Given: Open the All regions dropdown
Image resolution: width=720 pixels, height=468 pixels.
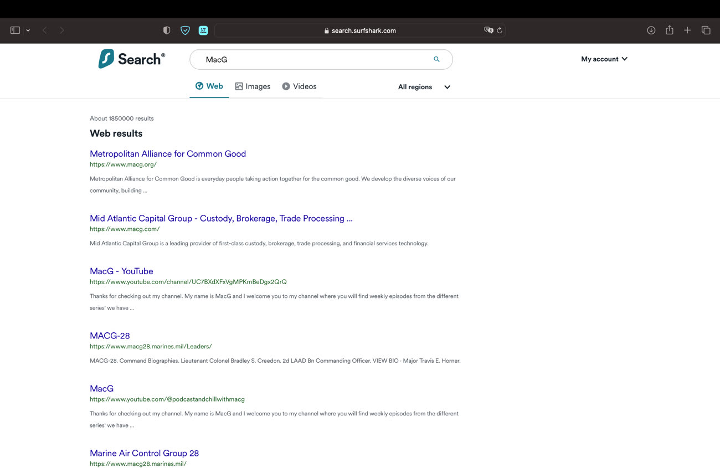Looking at the screenshot, I should coord(424,87).
